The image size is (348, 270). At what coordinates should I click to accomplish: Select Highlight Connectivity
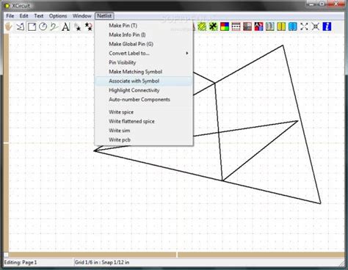point(144,90)
